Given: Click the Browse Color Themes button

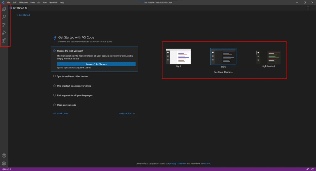Looking at the screenshot, I should coord(96,64).
